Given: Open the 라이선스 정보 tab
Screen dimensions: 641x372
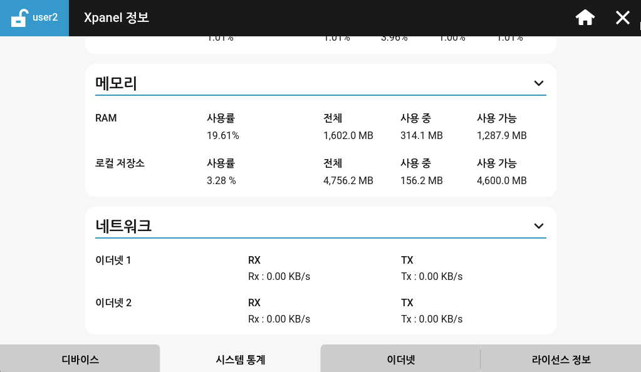Looking at the screenshot, I should pyautogui.click(x=561, y=359).
